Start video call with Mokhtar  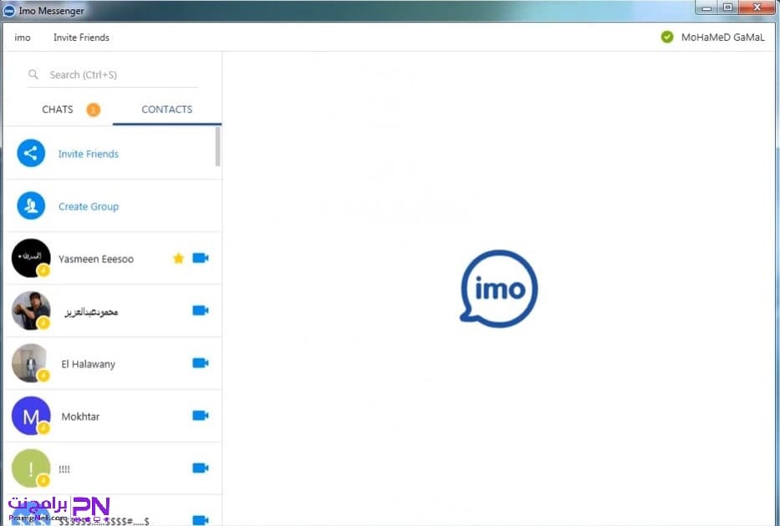click(x=201, y=415)
